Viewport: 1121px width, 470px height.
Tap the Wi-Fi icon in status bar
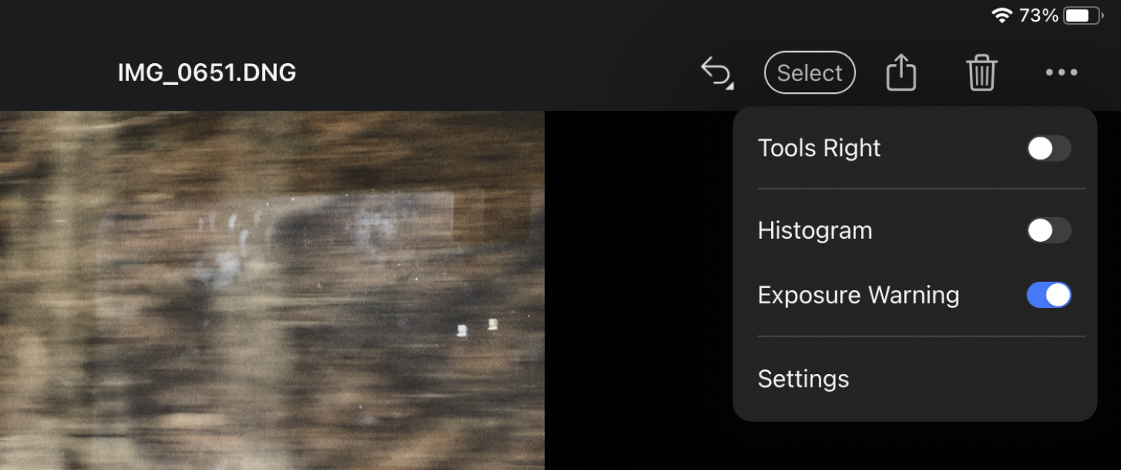tap(1000, 14)
